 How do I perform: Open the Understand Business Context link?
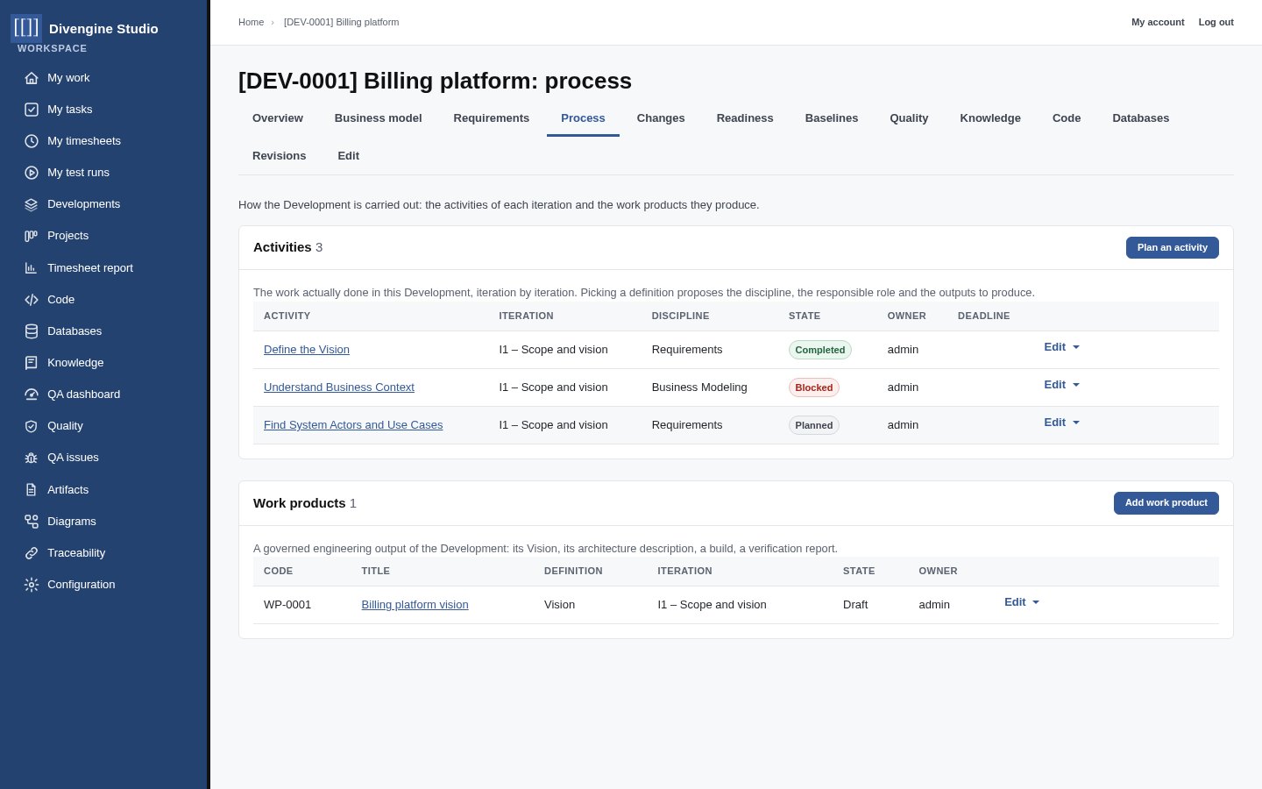coord(339,387)
